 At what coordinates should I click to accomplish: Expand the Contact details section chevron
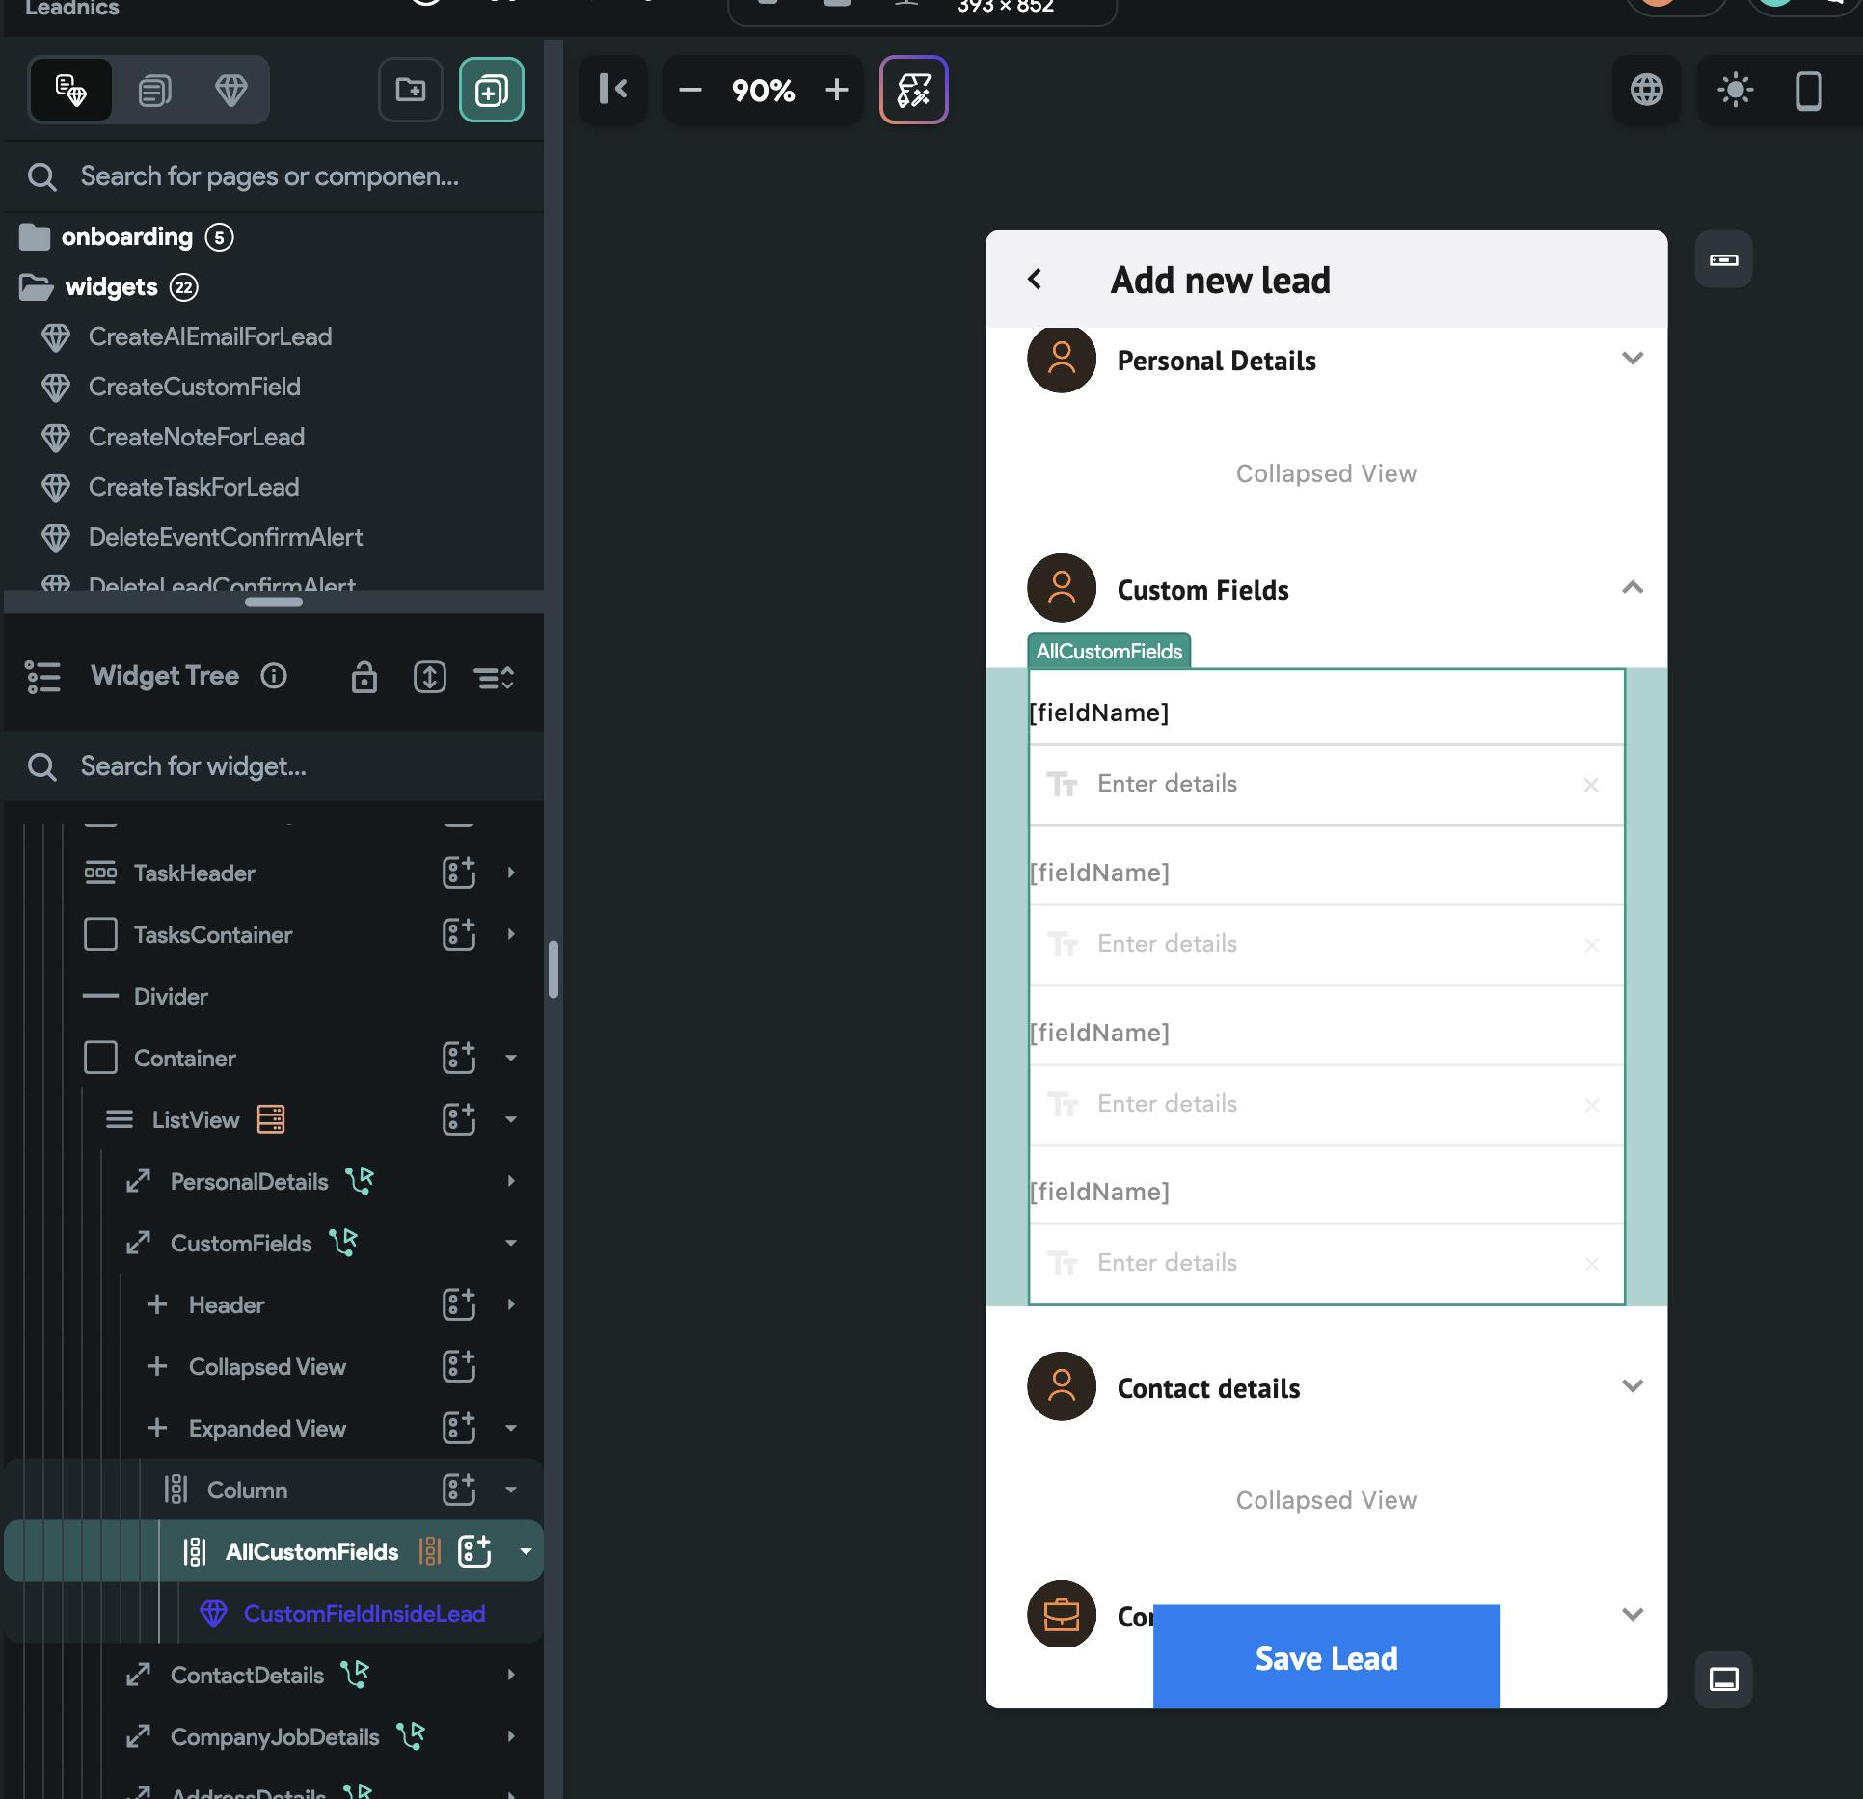(1632, 1386)
